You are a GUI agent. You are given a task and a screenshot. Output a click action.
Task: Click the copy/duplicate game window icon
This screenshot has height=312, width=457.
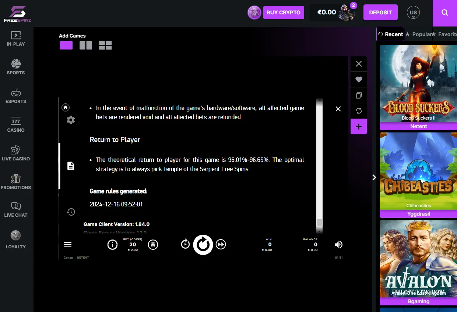359,95
